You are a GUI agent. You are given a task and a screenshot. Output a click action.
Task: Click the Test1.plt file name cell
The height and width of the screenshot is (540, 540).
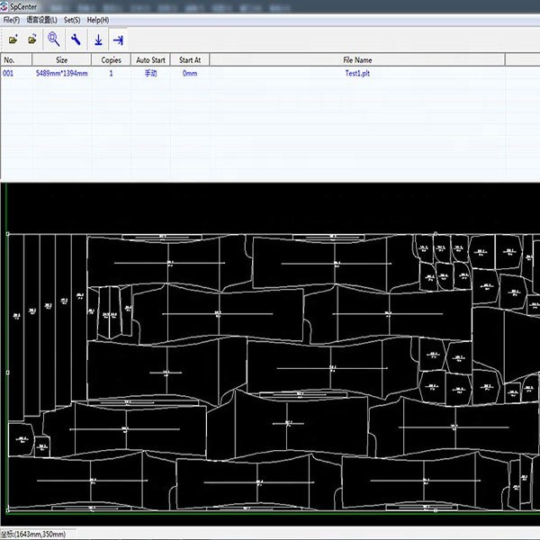pyautogui.click(x=357, y=73)
